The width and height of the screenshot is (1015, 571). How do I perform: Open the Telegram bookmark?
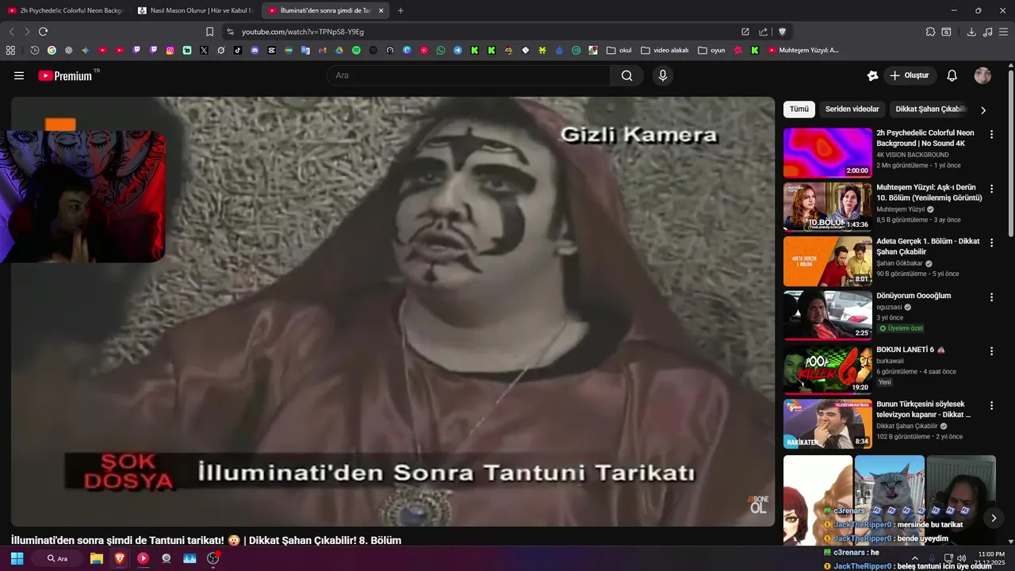458,50
